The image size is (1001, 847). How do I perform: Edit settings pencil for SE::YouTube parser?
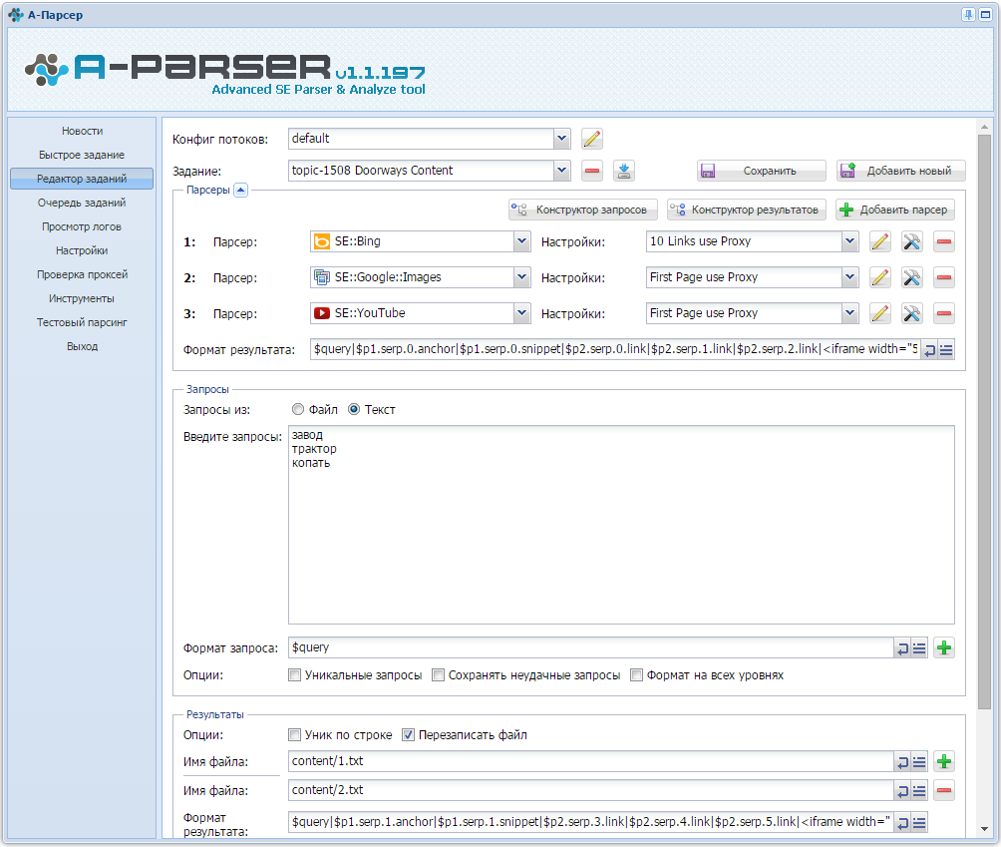coord(879,313)
